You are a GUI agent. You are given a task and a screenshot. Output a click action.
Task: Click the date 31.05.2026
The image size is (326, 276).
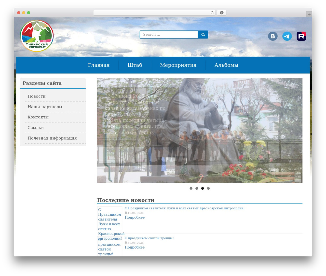(x=135, y=243)
